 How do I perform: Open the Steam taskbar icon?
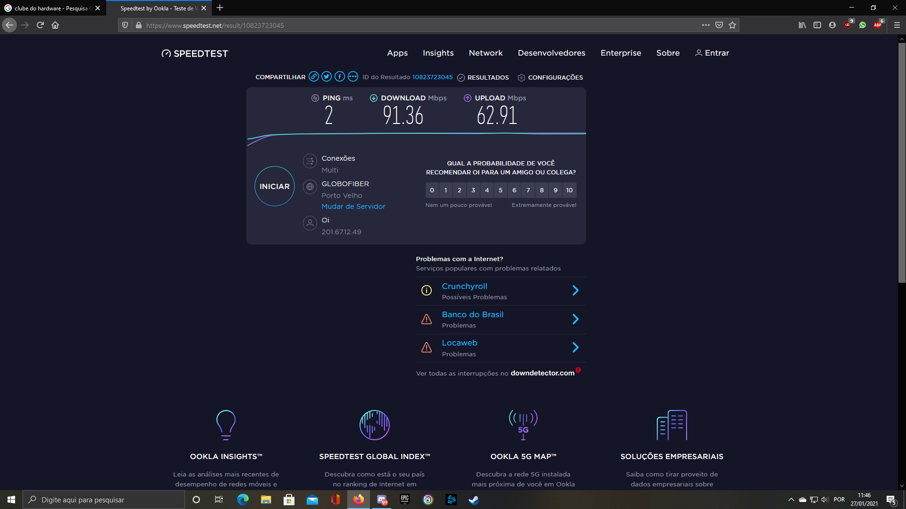point(474,500)
